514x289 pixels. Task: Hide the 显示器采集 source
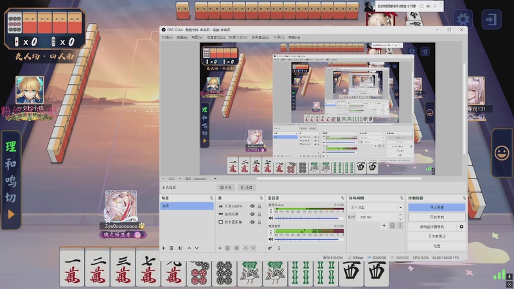(253, 222)
